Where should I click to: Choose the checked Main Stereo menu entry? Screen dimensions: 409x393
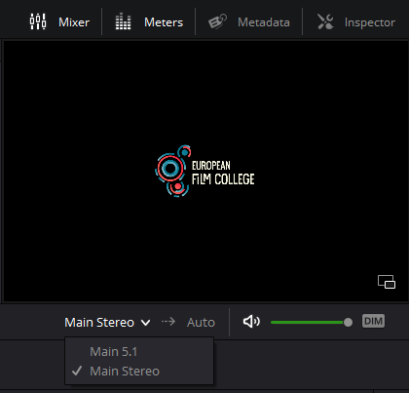pyautogui.click(x=139, y=372)
